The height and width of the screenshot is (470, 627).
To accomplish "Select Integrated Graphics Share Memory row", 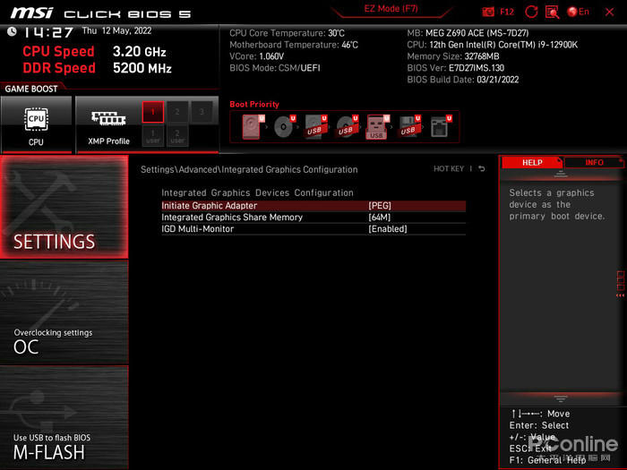I will (x=313, y=218).
